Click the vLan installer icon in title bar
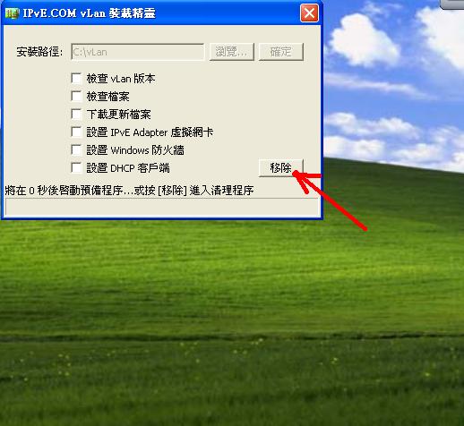The image size is (464, 426). (12, 13)
